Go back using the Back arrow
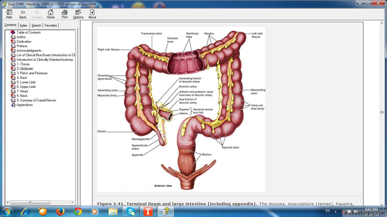Viewport: 387px width, 217px height. (23, 14)
